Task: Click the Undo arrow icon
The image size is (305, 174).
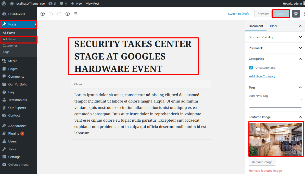Action: click(x=51, y=14)
